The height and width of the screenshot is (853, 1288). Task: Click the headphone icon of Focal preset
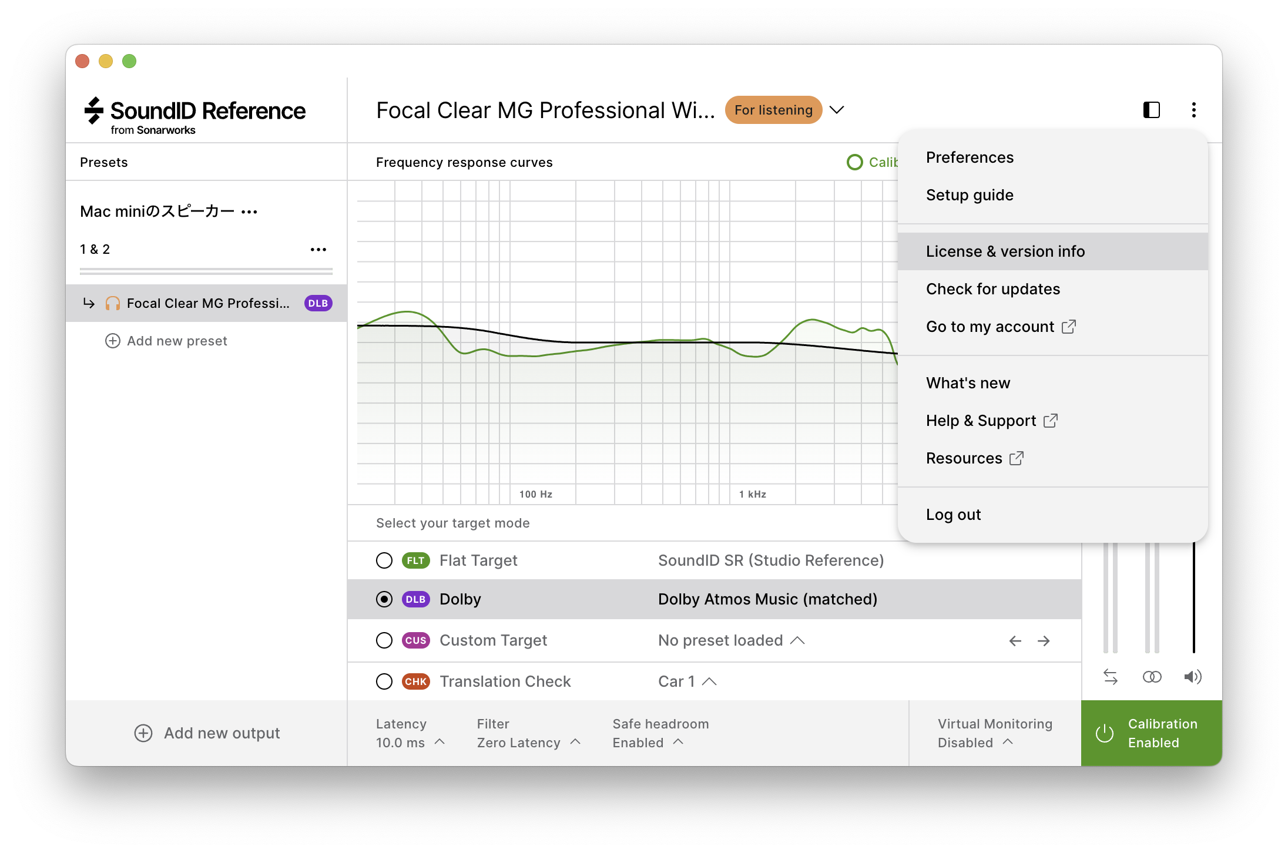(112, 303)
